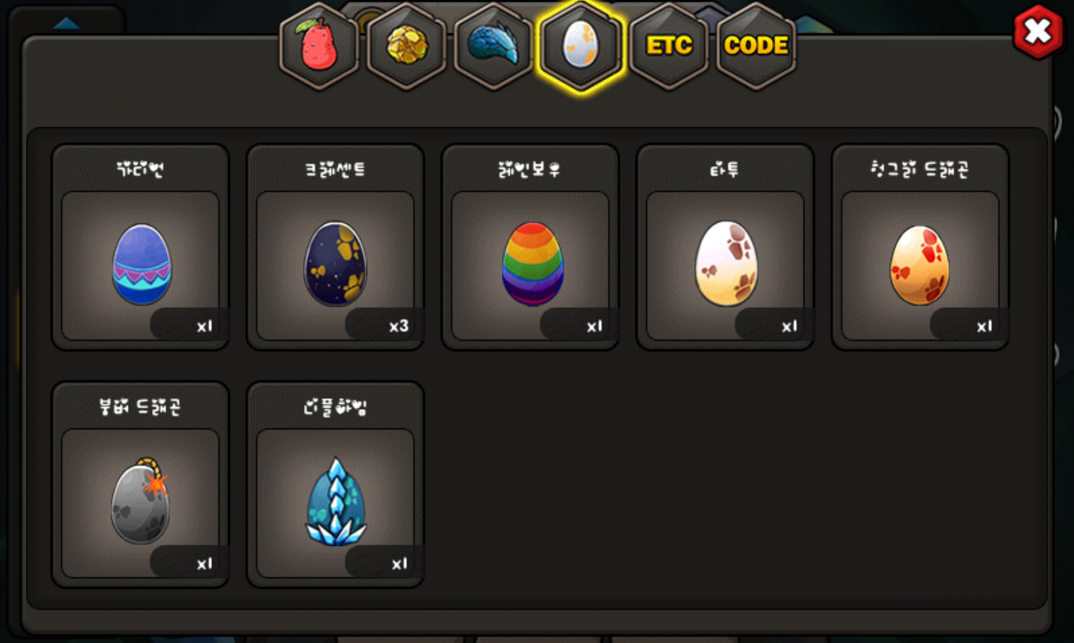This screenshot has width=1074, height=643.
Task: Select the spotted egg inventory tab
Action: (581, 46)
